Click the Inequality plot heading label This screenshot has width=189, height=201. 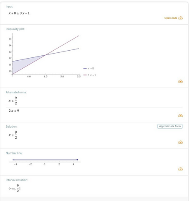(x=15, y=29)
